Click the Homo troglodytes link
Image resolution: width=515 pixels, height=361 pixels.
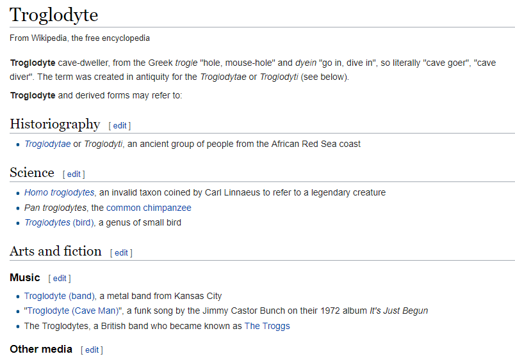[59, 192]
